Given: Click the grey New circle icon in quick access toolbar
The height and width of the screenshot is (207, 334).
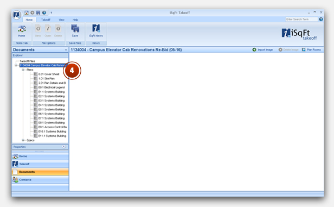Looking at the screenshot, I should 32,13.
